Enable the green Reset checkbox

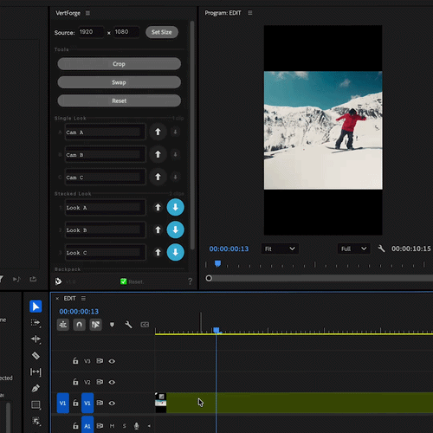pyautogui.click(x=123, y=281)
